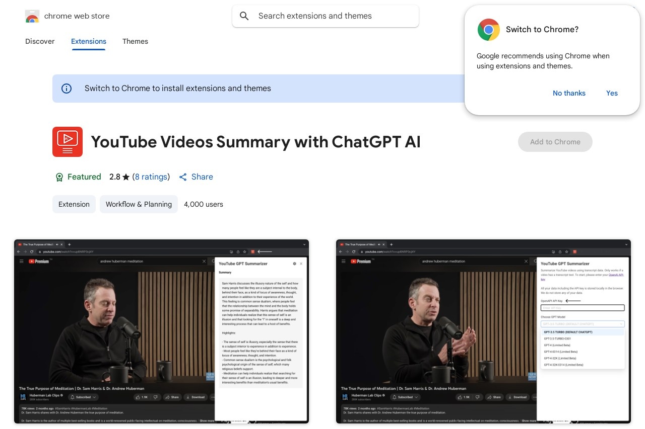Open the Themes tab
This screenshot has height=429, width=645.
coord(135,41)
